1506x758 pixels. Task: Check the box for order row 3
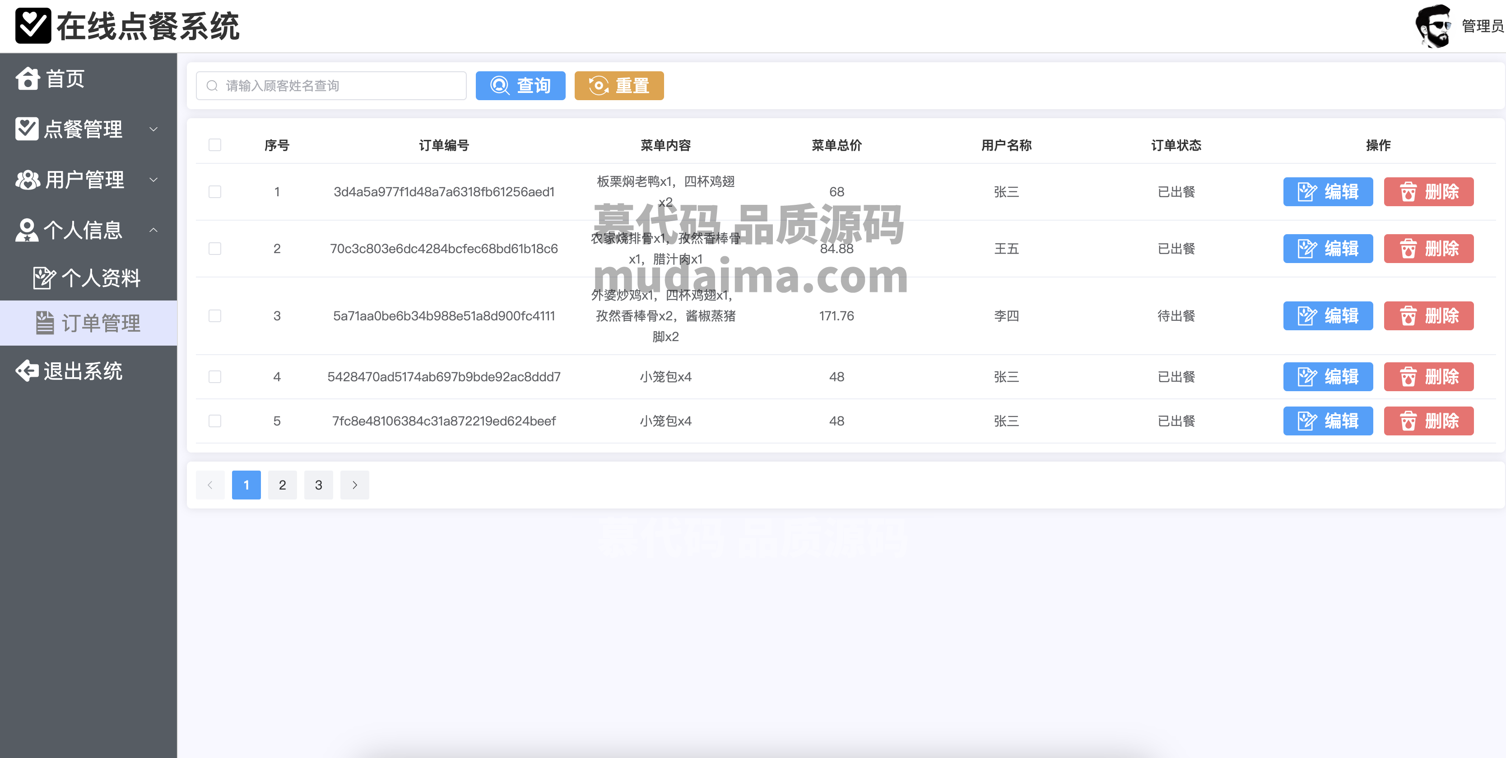[x=215, y=315]
